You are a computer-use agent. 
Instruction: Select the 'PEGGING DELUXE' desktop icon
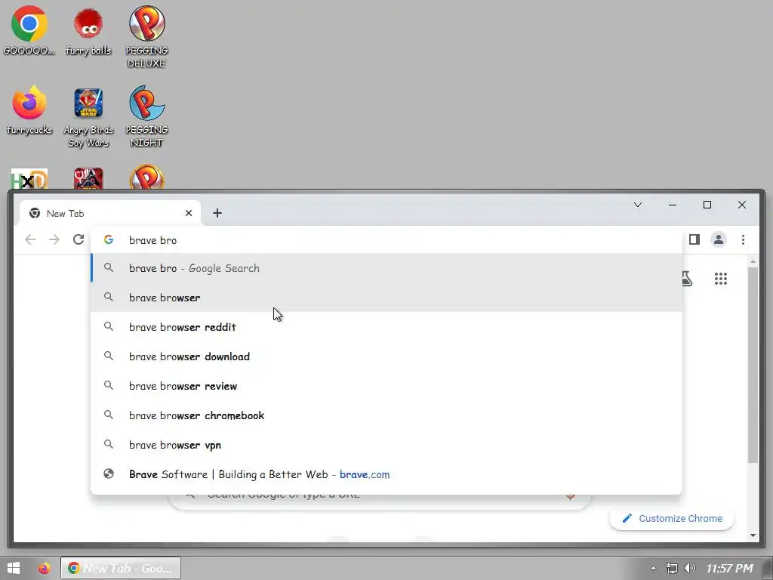[147, 37]
